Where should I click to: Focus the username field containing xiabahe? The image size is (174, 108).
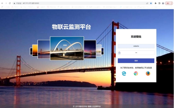tap(136, 46)
